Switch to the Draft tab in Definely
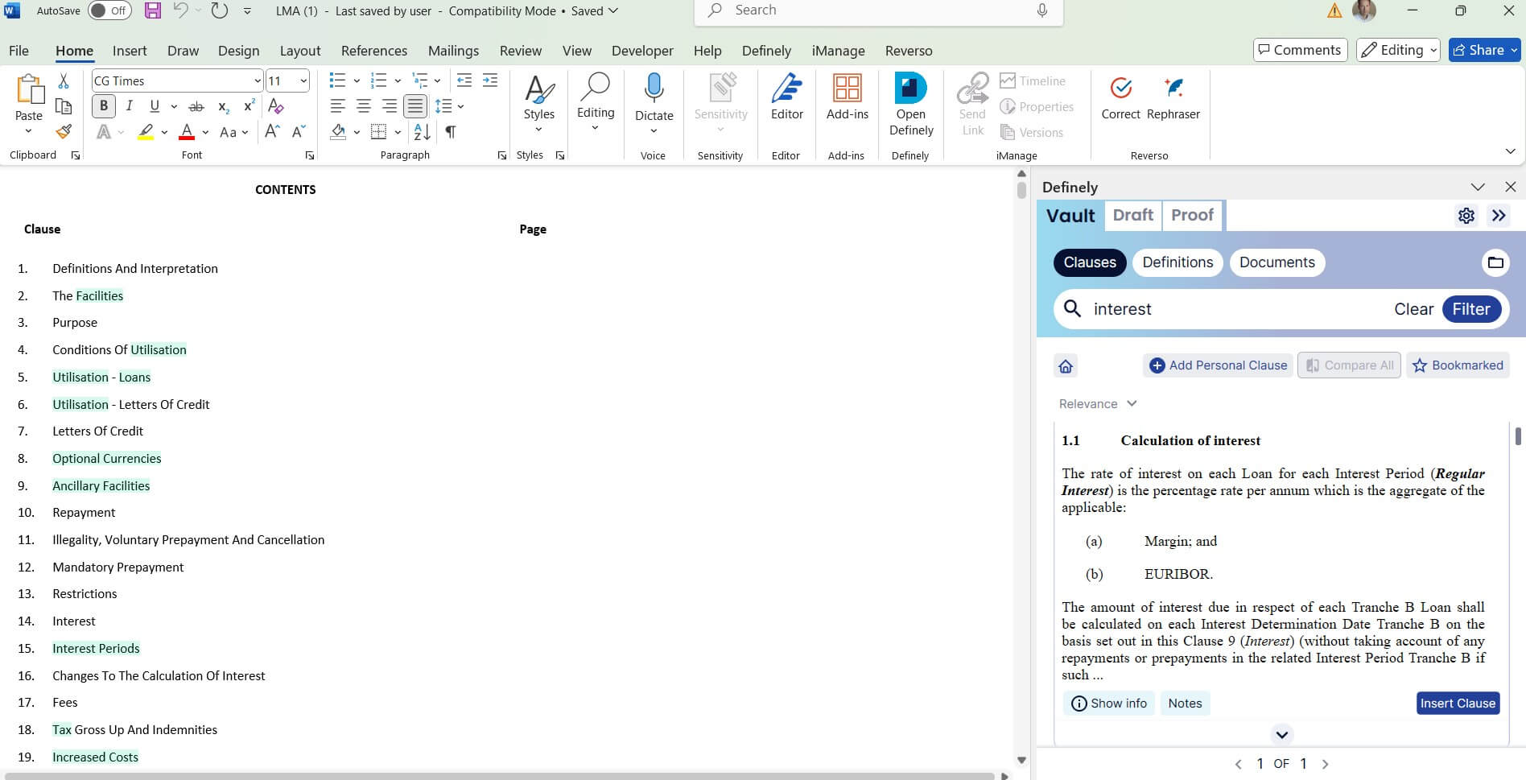The width and height of the screenshot is (1526, 780). (1132, 215)
